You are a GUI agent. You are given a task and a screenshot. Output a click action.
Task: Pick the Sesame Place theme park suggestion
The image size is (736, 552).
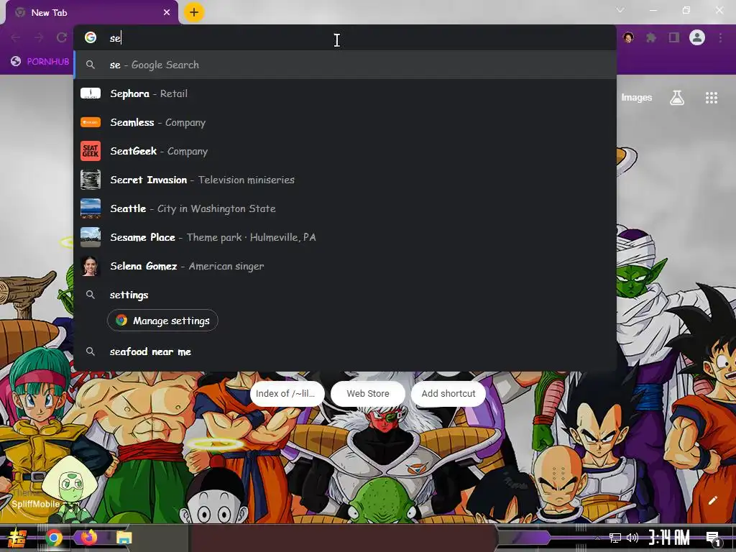pyautogui.click(x=345, y=237)
